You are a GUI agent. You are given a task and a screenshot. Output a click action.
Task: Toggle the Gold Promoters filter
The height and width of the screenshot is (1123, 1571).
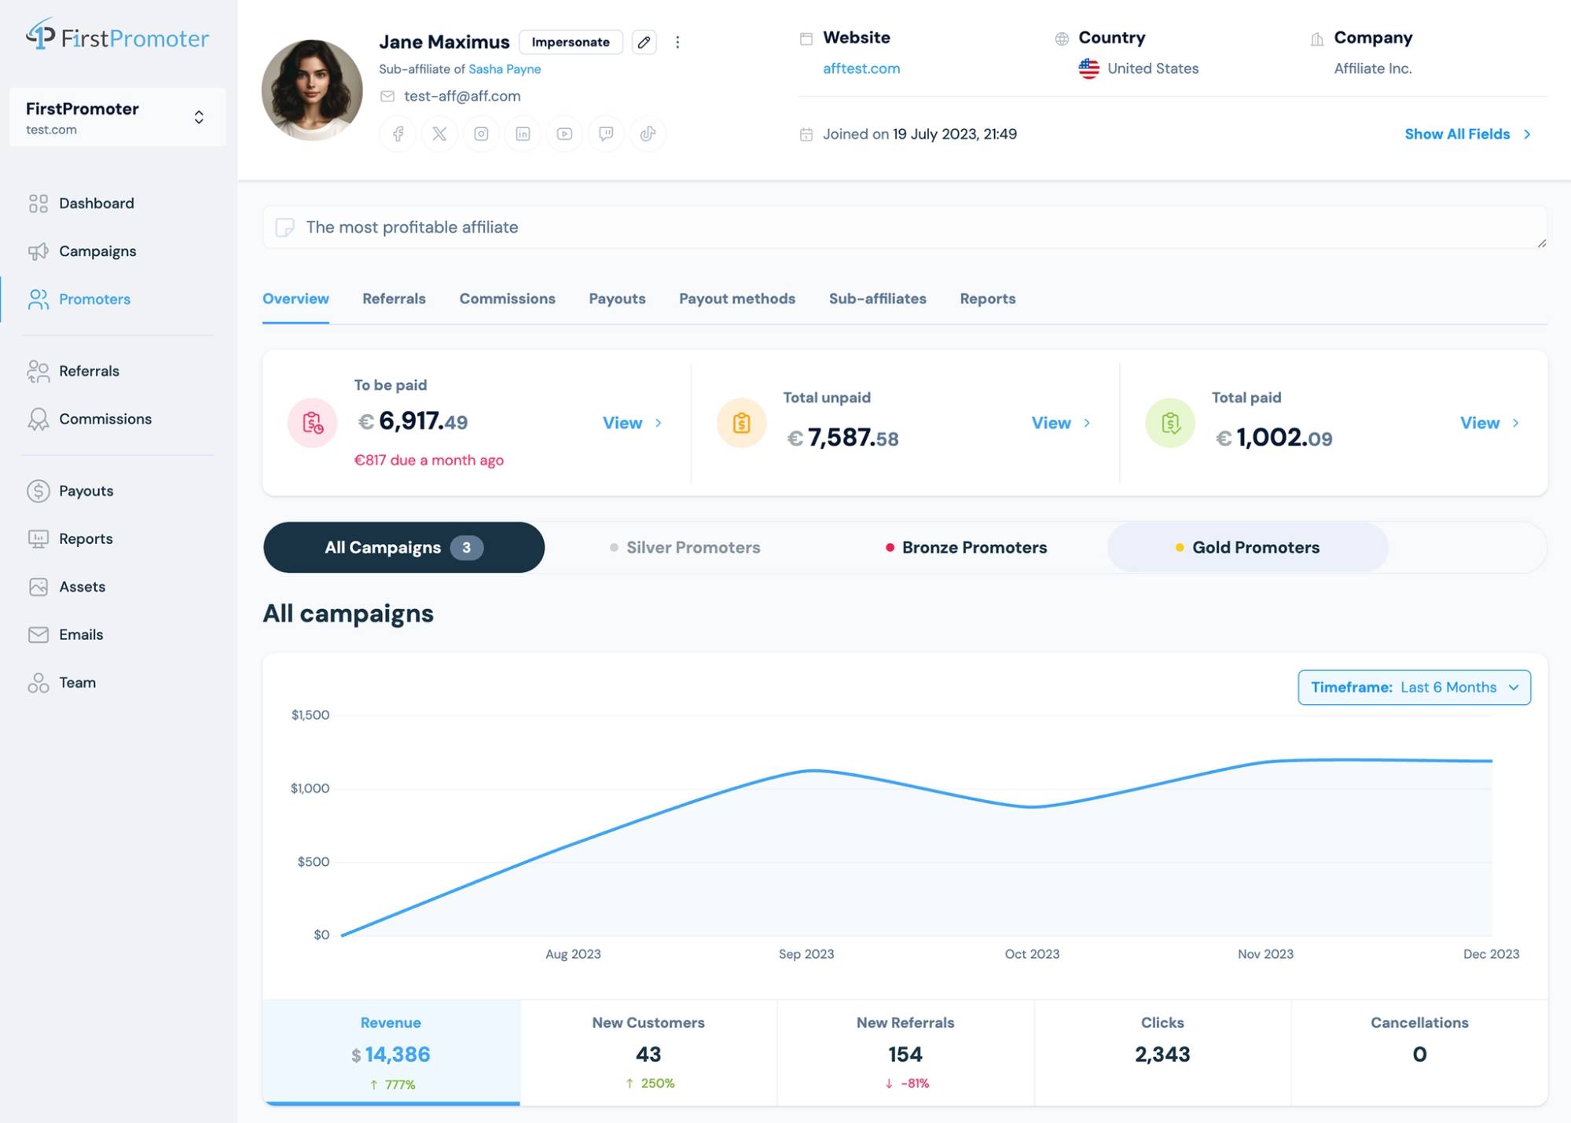(x=1247, y=547)
